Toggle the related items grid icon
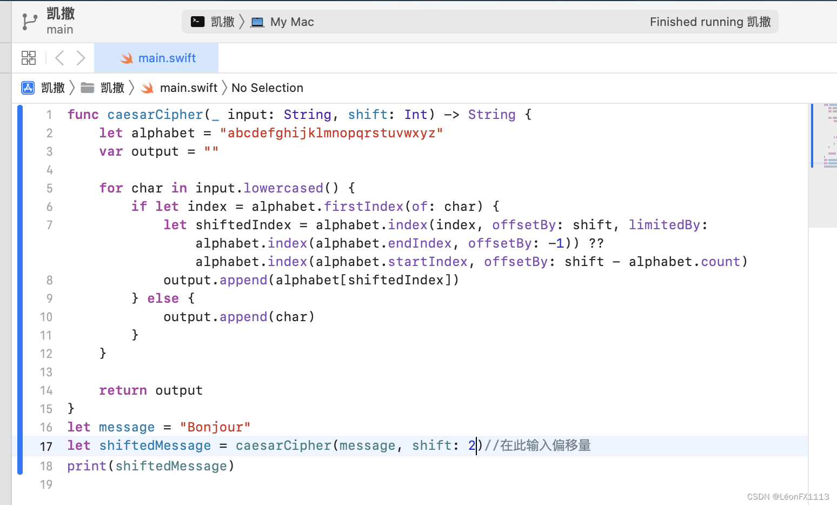Viewport: 837px width, 505px height. tap(29, 57)
